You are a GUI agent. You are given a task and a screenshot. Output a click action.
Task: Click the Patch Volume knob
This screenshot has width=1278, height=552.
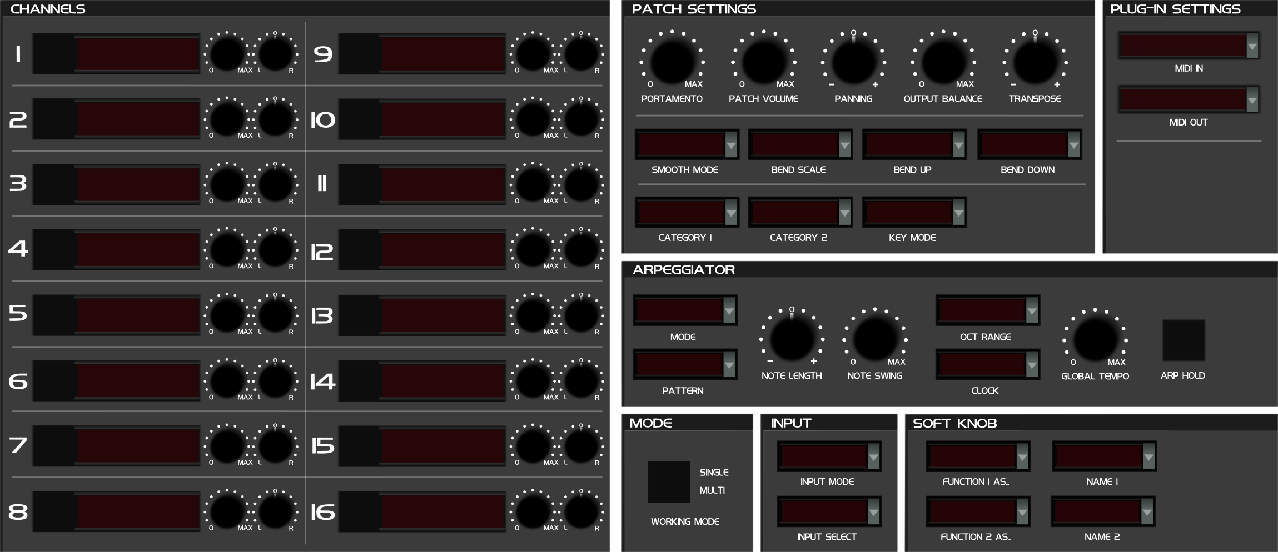pyautogui.click(x=764, y=61)
